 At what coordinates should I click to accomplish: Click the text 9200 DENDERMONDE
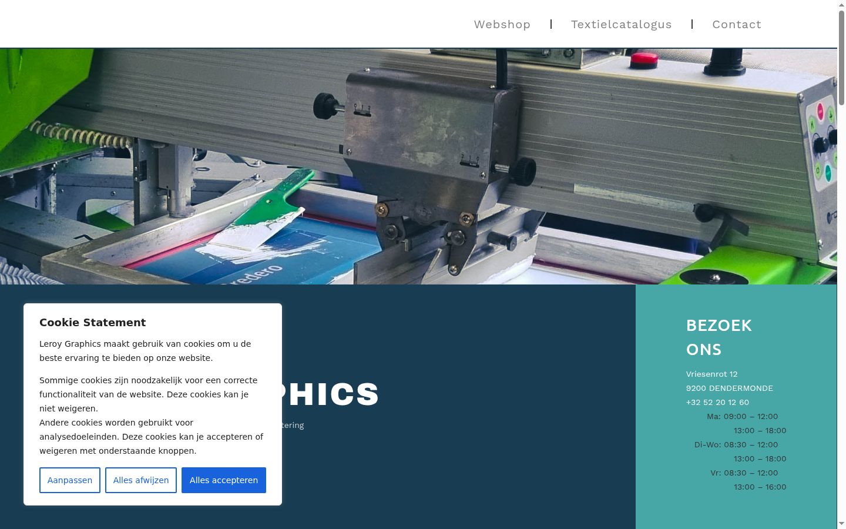coord(730,388)
